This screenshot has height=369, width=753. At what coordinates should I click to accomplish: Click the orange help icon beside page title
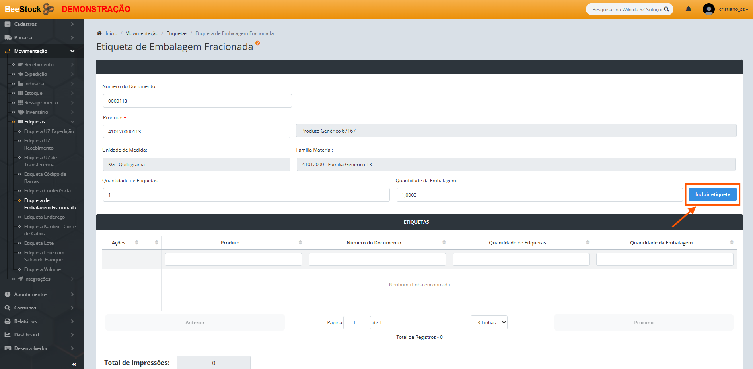coord(258,43)
